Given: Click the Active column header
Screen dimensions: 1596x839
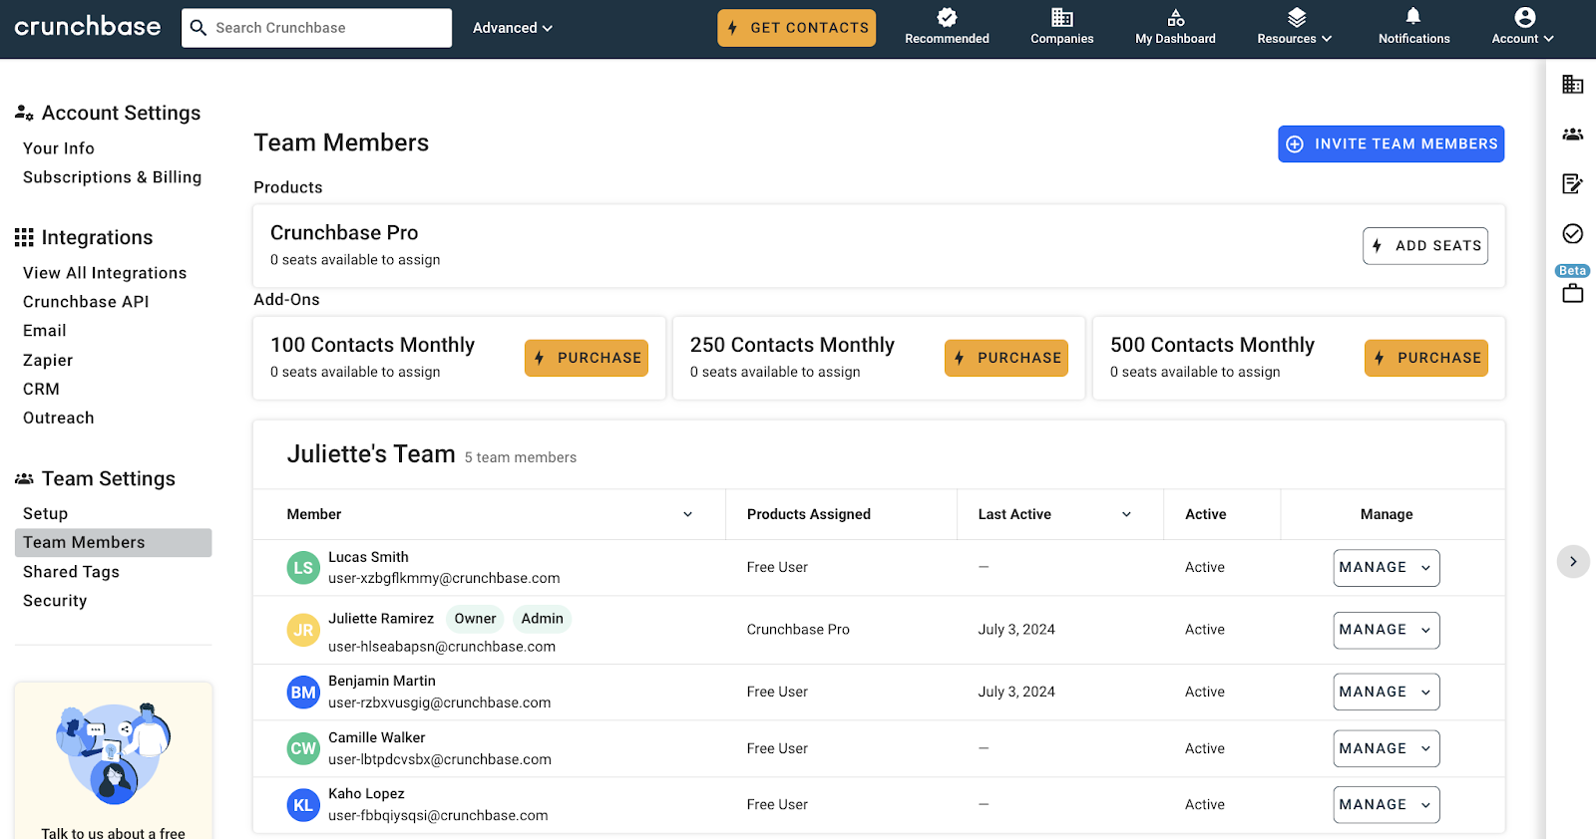Looking at the screenshot, I should 1206,514.
